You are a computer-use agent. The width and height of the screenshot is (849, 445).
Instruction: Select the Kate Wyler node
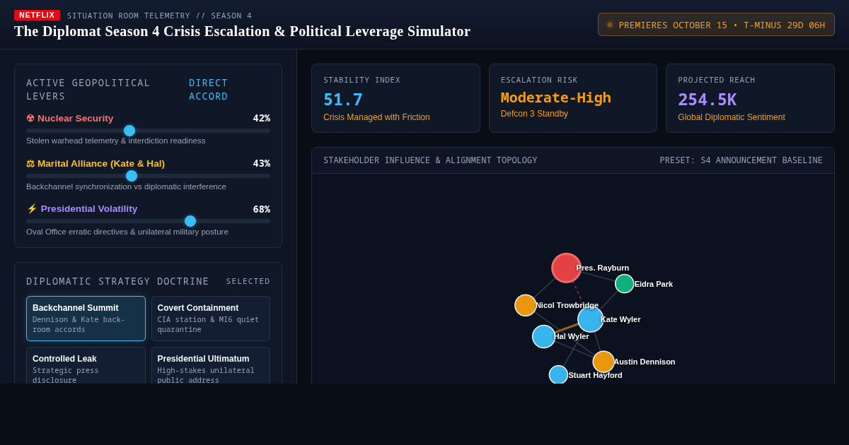(591, 319)
